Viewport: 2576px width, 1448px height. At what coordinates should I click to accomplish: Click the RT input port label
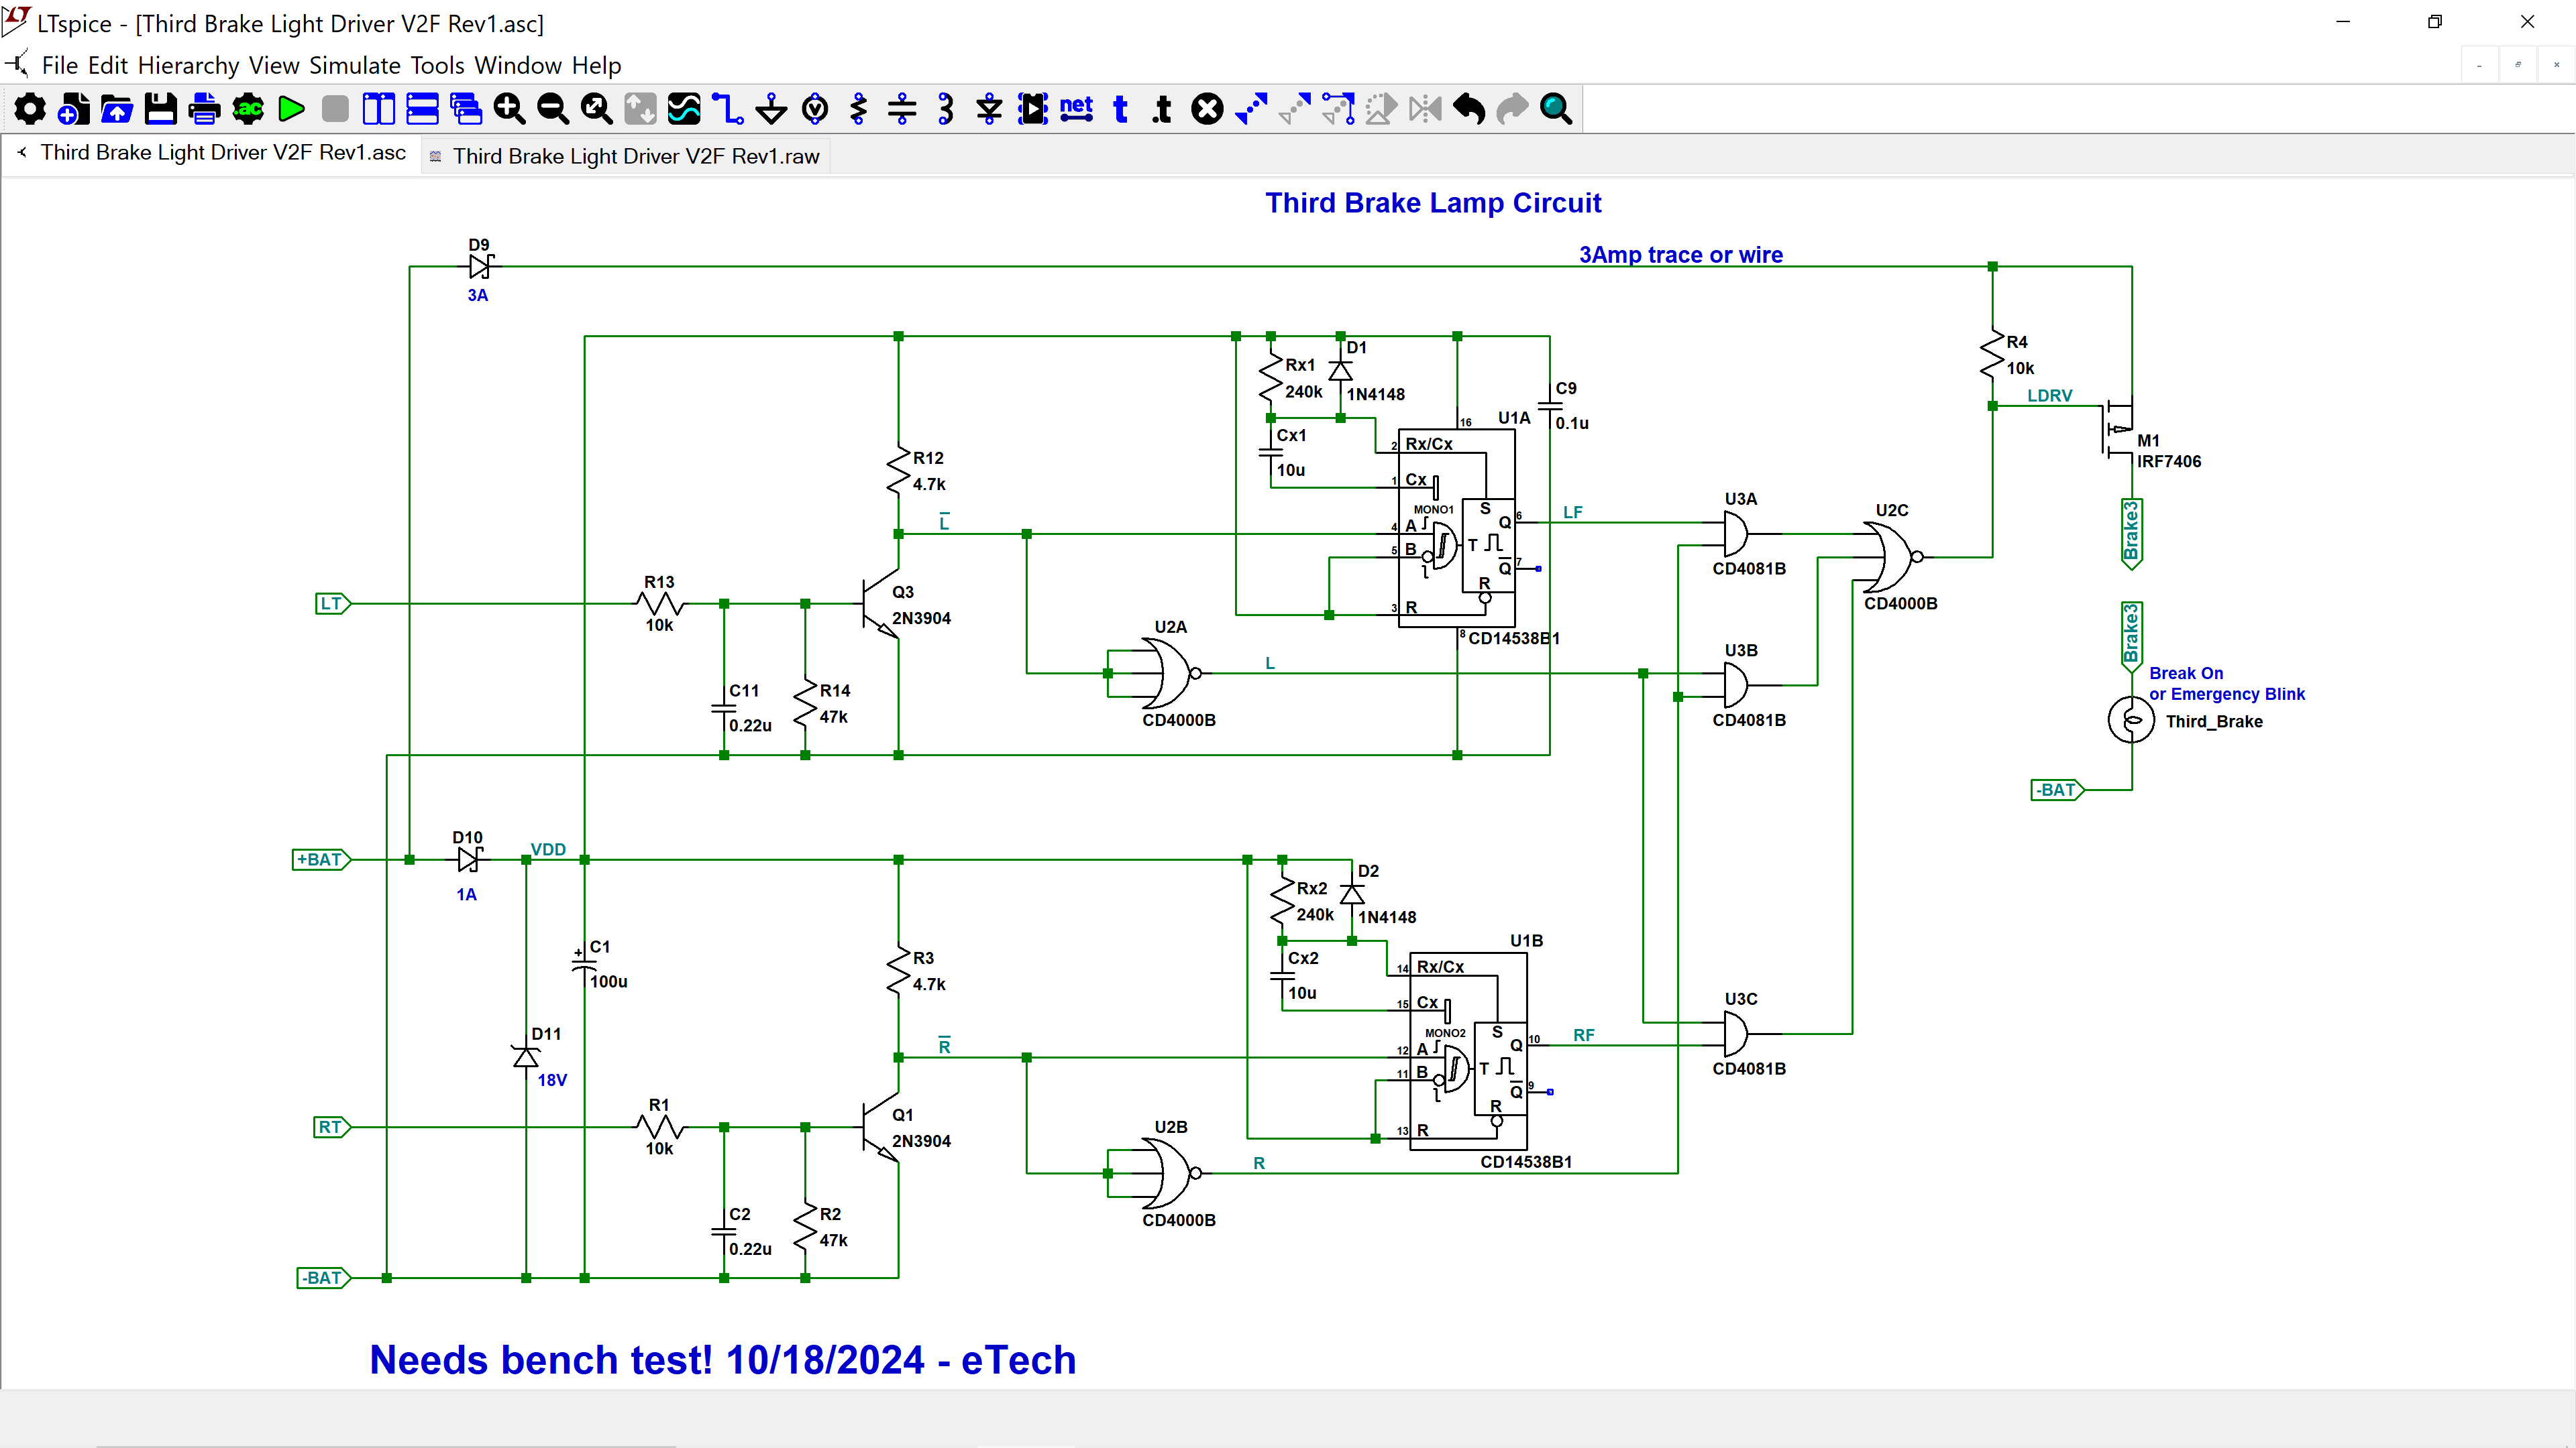(x=333, y=1127)
